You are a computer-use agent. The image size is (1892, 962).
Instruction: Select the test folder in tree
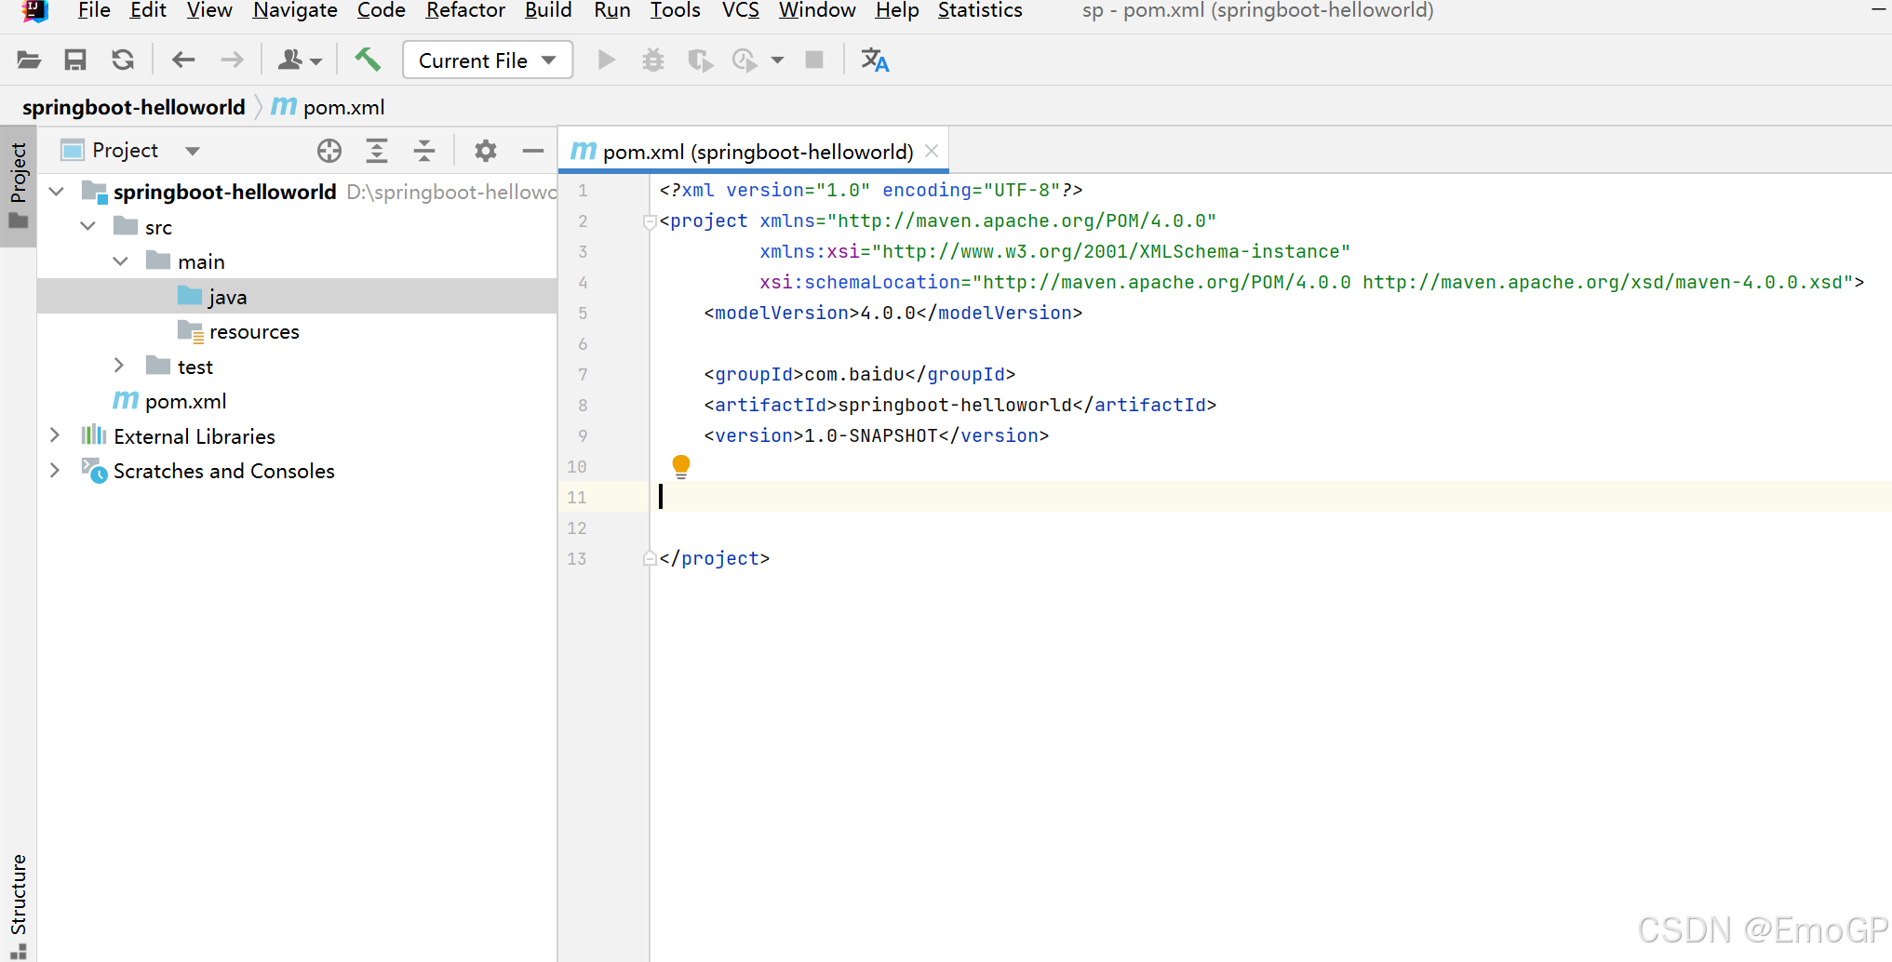[297, 367]
